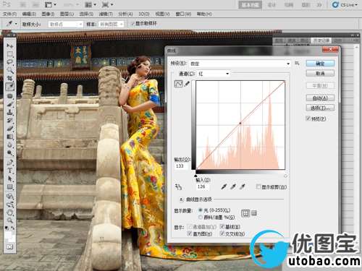Select the 3D Object Rotate tool
This screenshot has height=271, width=362.
click(10, 197)
